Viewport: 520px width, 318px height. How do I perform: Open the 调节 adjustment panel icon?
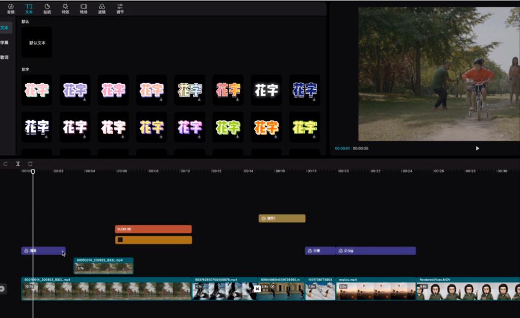pyautogui.click(x=120, y=8)
